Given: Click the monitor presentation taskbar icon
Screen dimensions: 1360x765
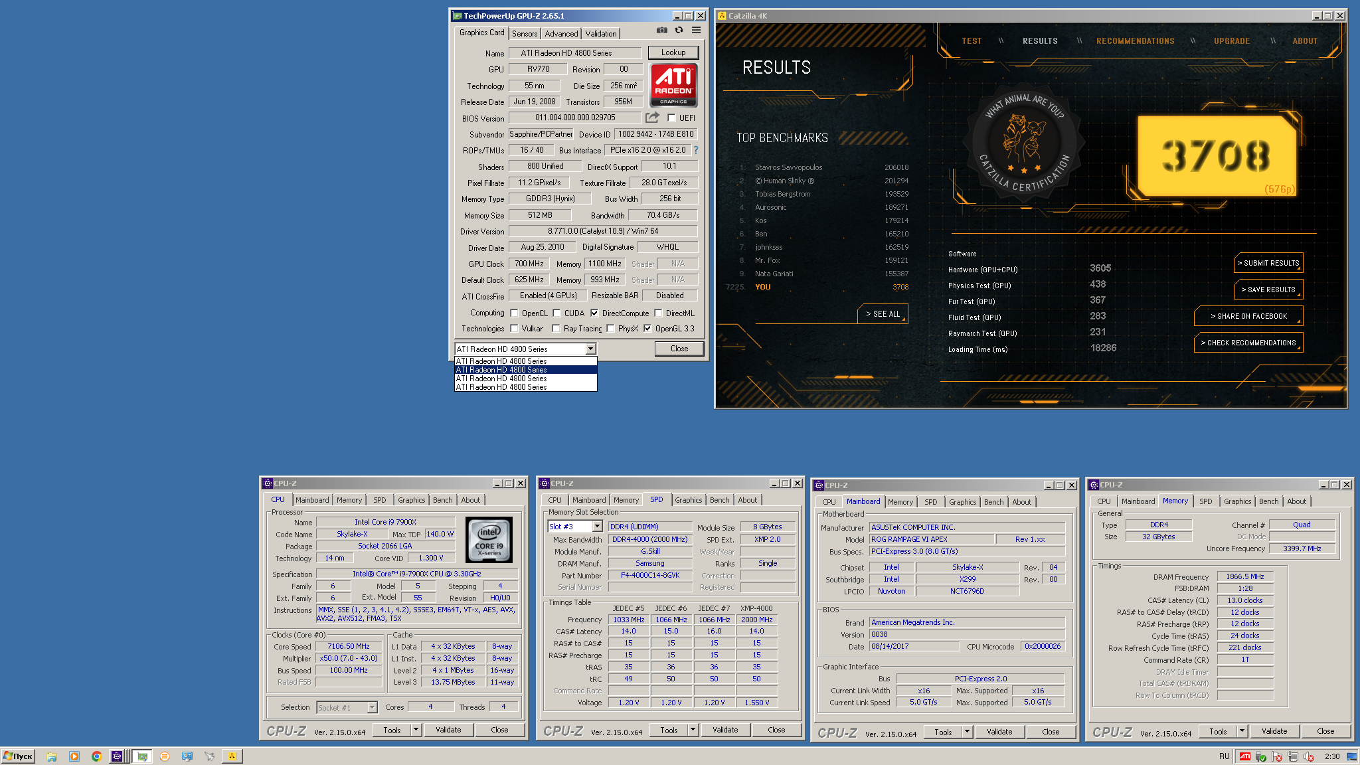Looking at the screenshot, I should tap(187, 756).
